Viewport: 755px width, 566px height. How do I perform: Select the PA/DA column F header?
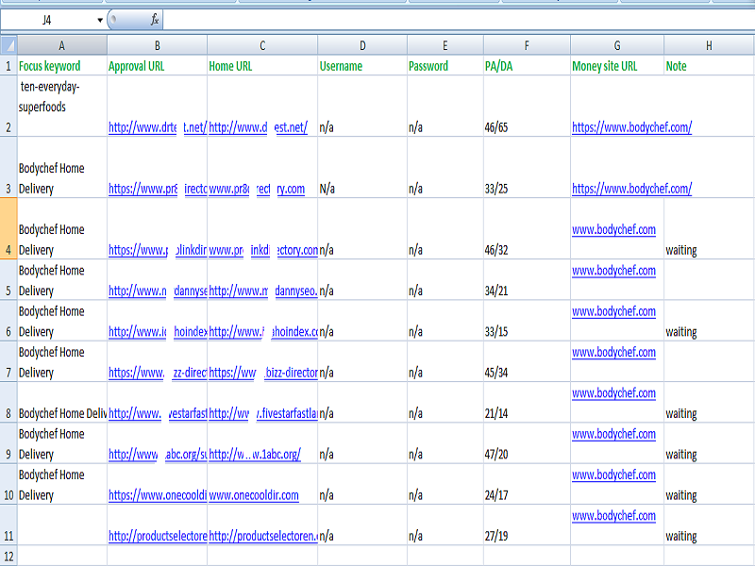tap(525, 43)
